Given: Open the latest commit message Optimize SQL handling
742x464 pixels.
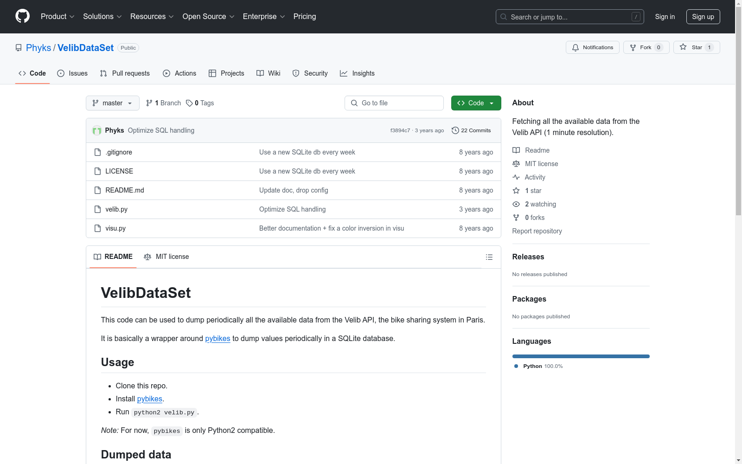Looking at the screenshot, I should click(x=161, y=130).
